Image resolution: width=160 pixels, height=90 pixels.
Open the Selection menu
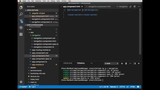(x=38, y=1)
